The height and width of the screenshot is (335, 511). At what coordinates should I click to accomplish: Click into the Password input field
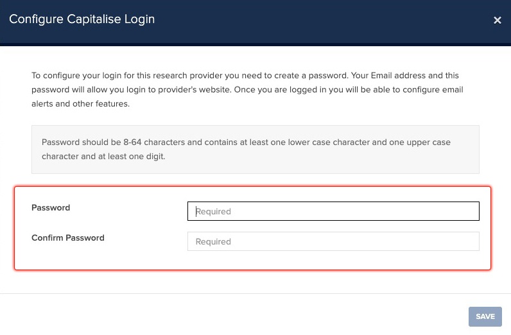point(333,211)
